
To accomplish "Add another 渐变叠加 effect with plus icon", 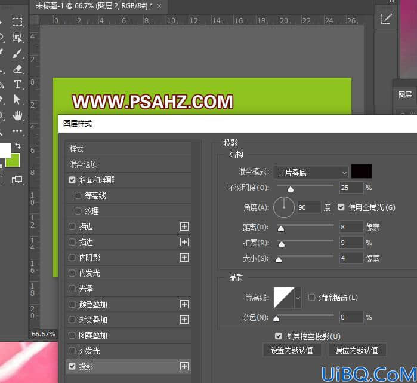I will coord(184,320).
